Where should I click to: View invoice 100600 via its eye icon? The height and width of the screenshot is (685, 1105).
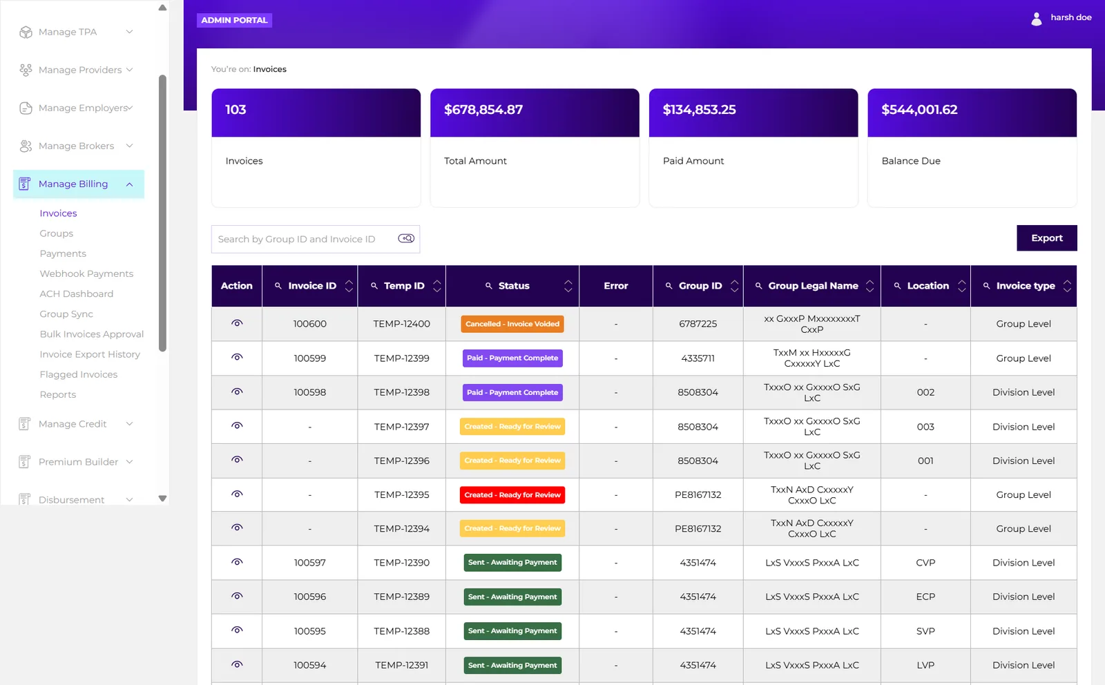(x=237, y=323)
